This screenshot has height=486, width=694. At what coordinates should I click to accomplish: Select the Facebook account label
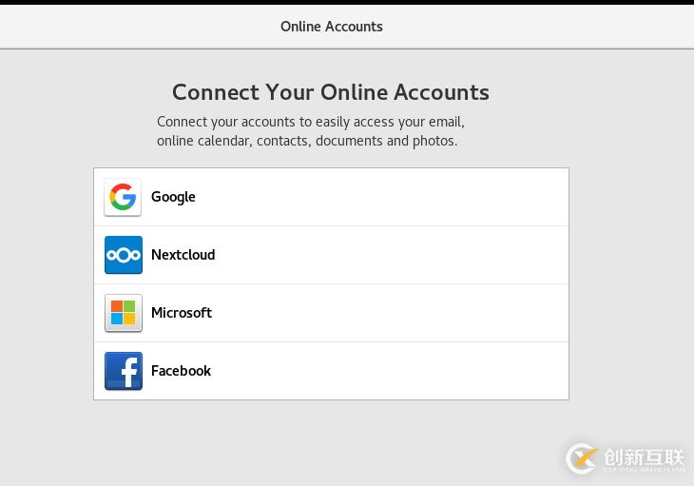point(181,371)
